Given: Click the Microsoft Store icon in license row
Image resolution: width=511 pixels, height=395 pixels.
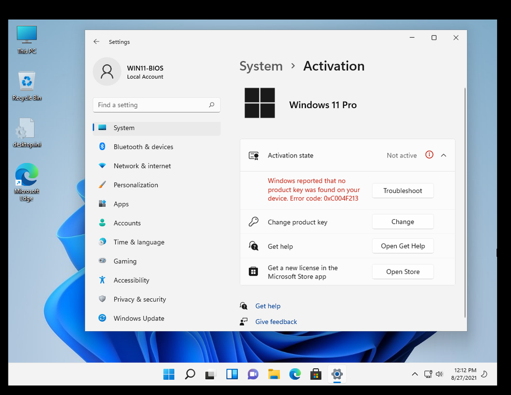Looking at the screenshot, I should 253,272.
